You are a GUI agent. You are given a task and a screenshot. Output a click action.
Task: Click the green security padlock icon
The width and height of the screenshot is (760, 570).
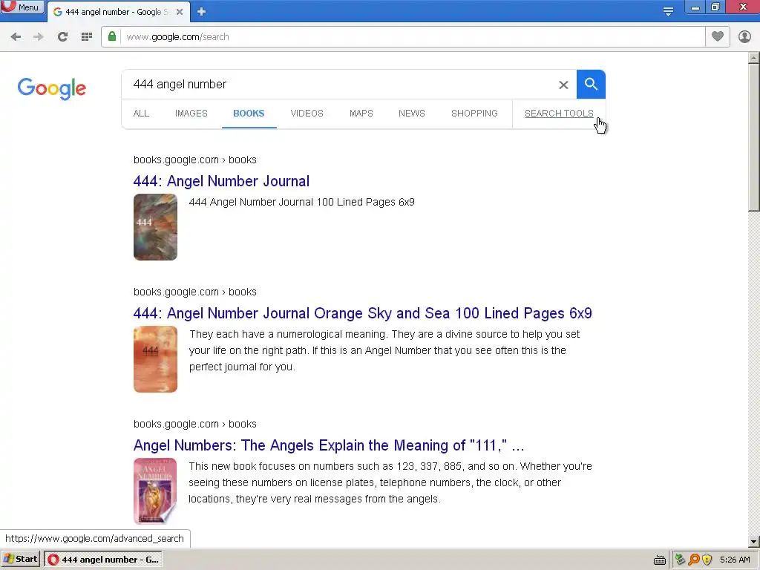(x=112, y=36)
